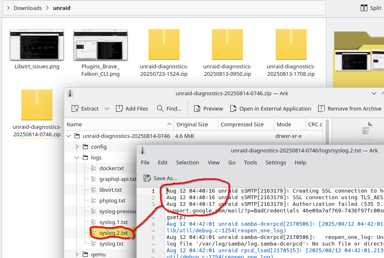Sort by Original Size column

196,124
